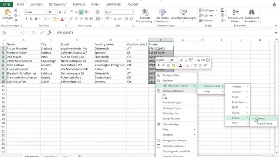Choose Schnellanalyse in the context menu
This screenshot has width=279, height=157.
177,124
